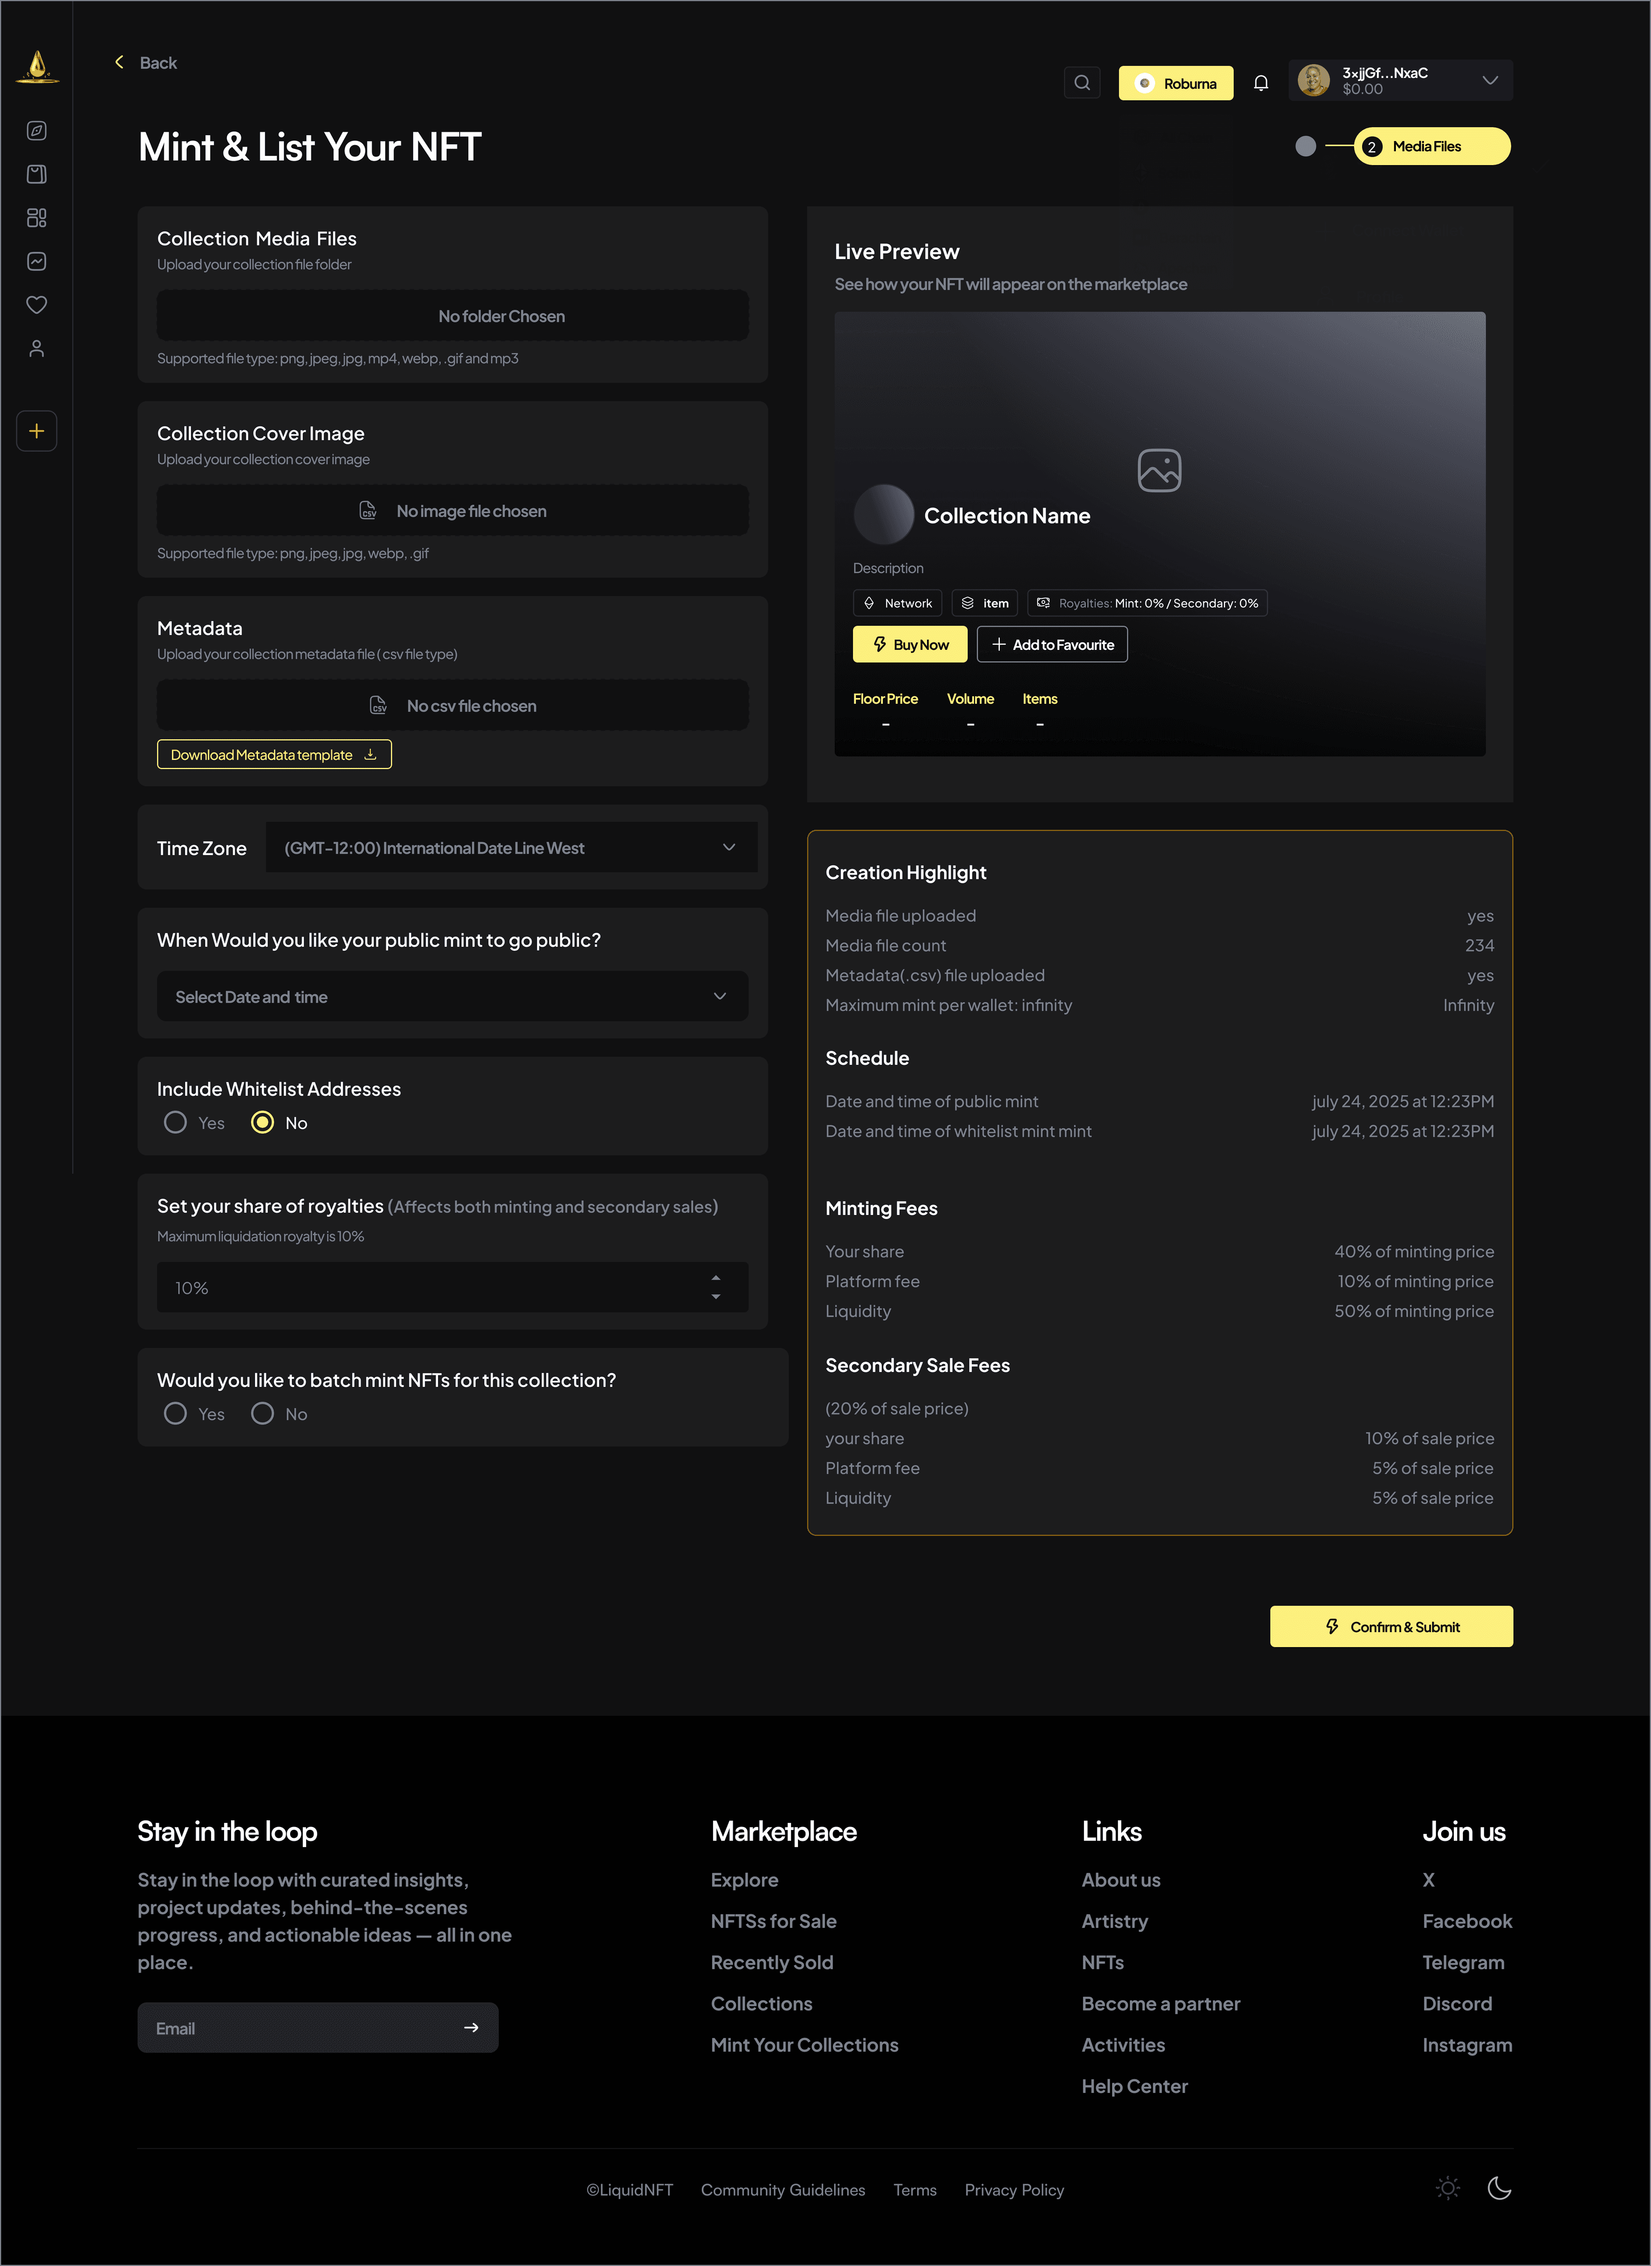Open Privacy Policy footer link
1651x2266 pixels.
1014,2189
